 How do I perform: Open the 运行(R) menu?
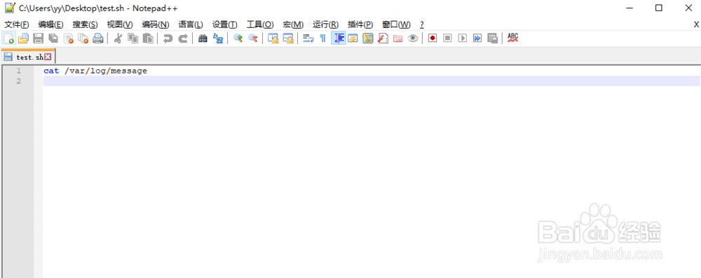(x=325, y=25)
